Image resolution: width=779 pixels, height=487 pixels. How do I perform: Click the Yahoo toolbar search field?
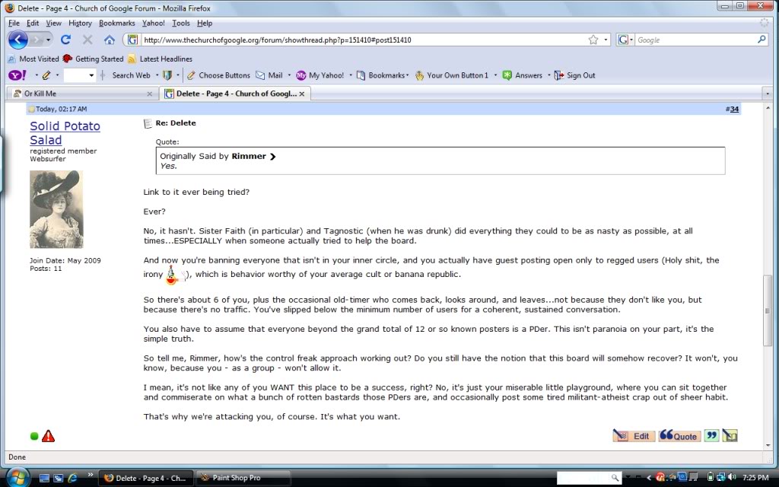[76, 75]
